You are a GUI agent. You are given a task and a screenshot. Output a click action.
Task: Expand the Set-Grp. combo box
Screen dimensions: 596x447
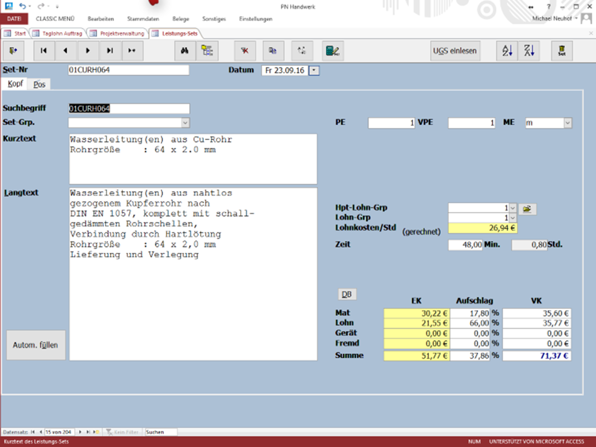(x=185, y=123)
